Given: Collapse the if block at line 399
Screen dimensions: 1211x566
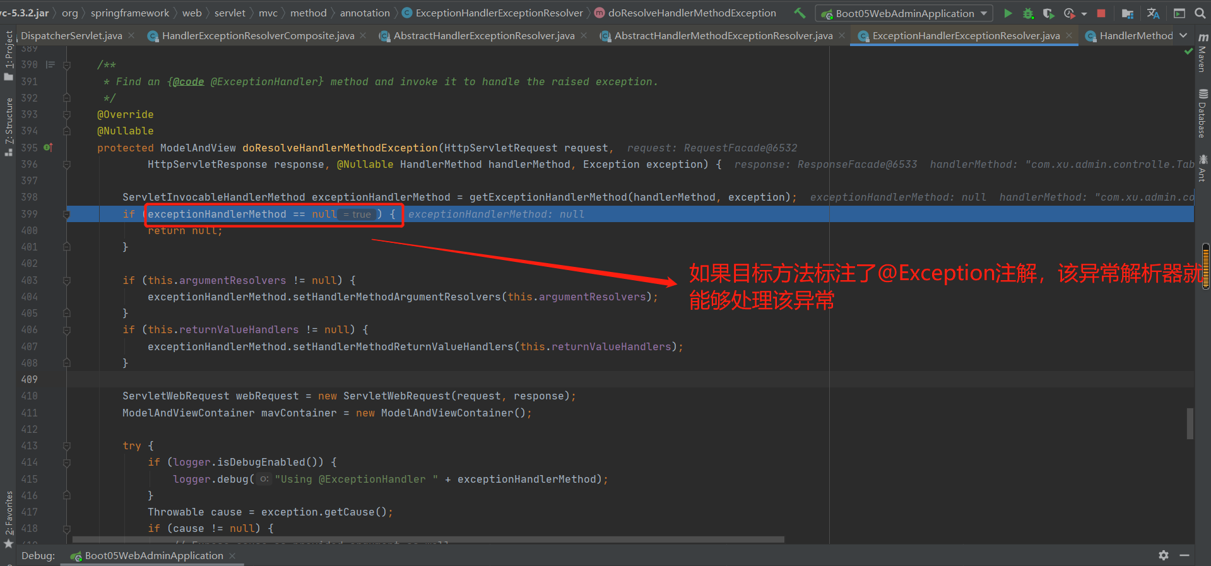Looking at the screenshot, I should point(66,214).
